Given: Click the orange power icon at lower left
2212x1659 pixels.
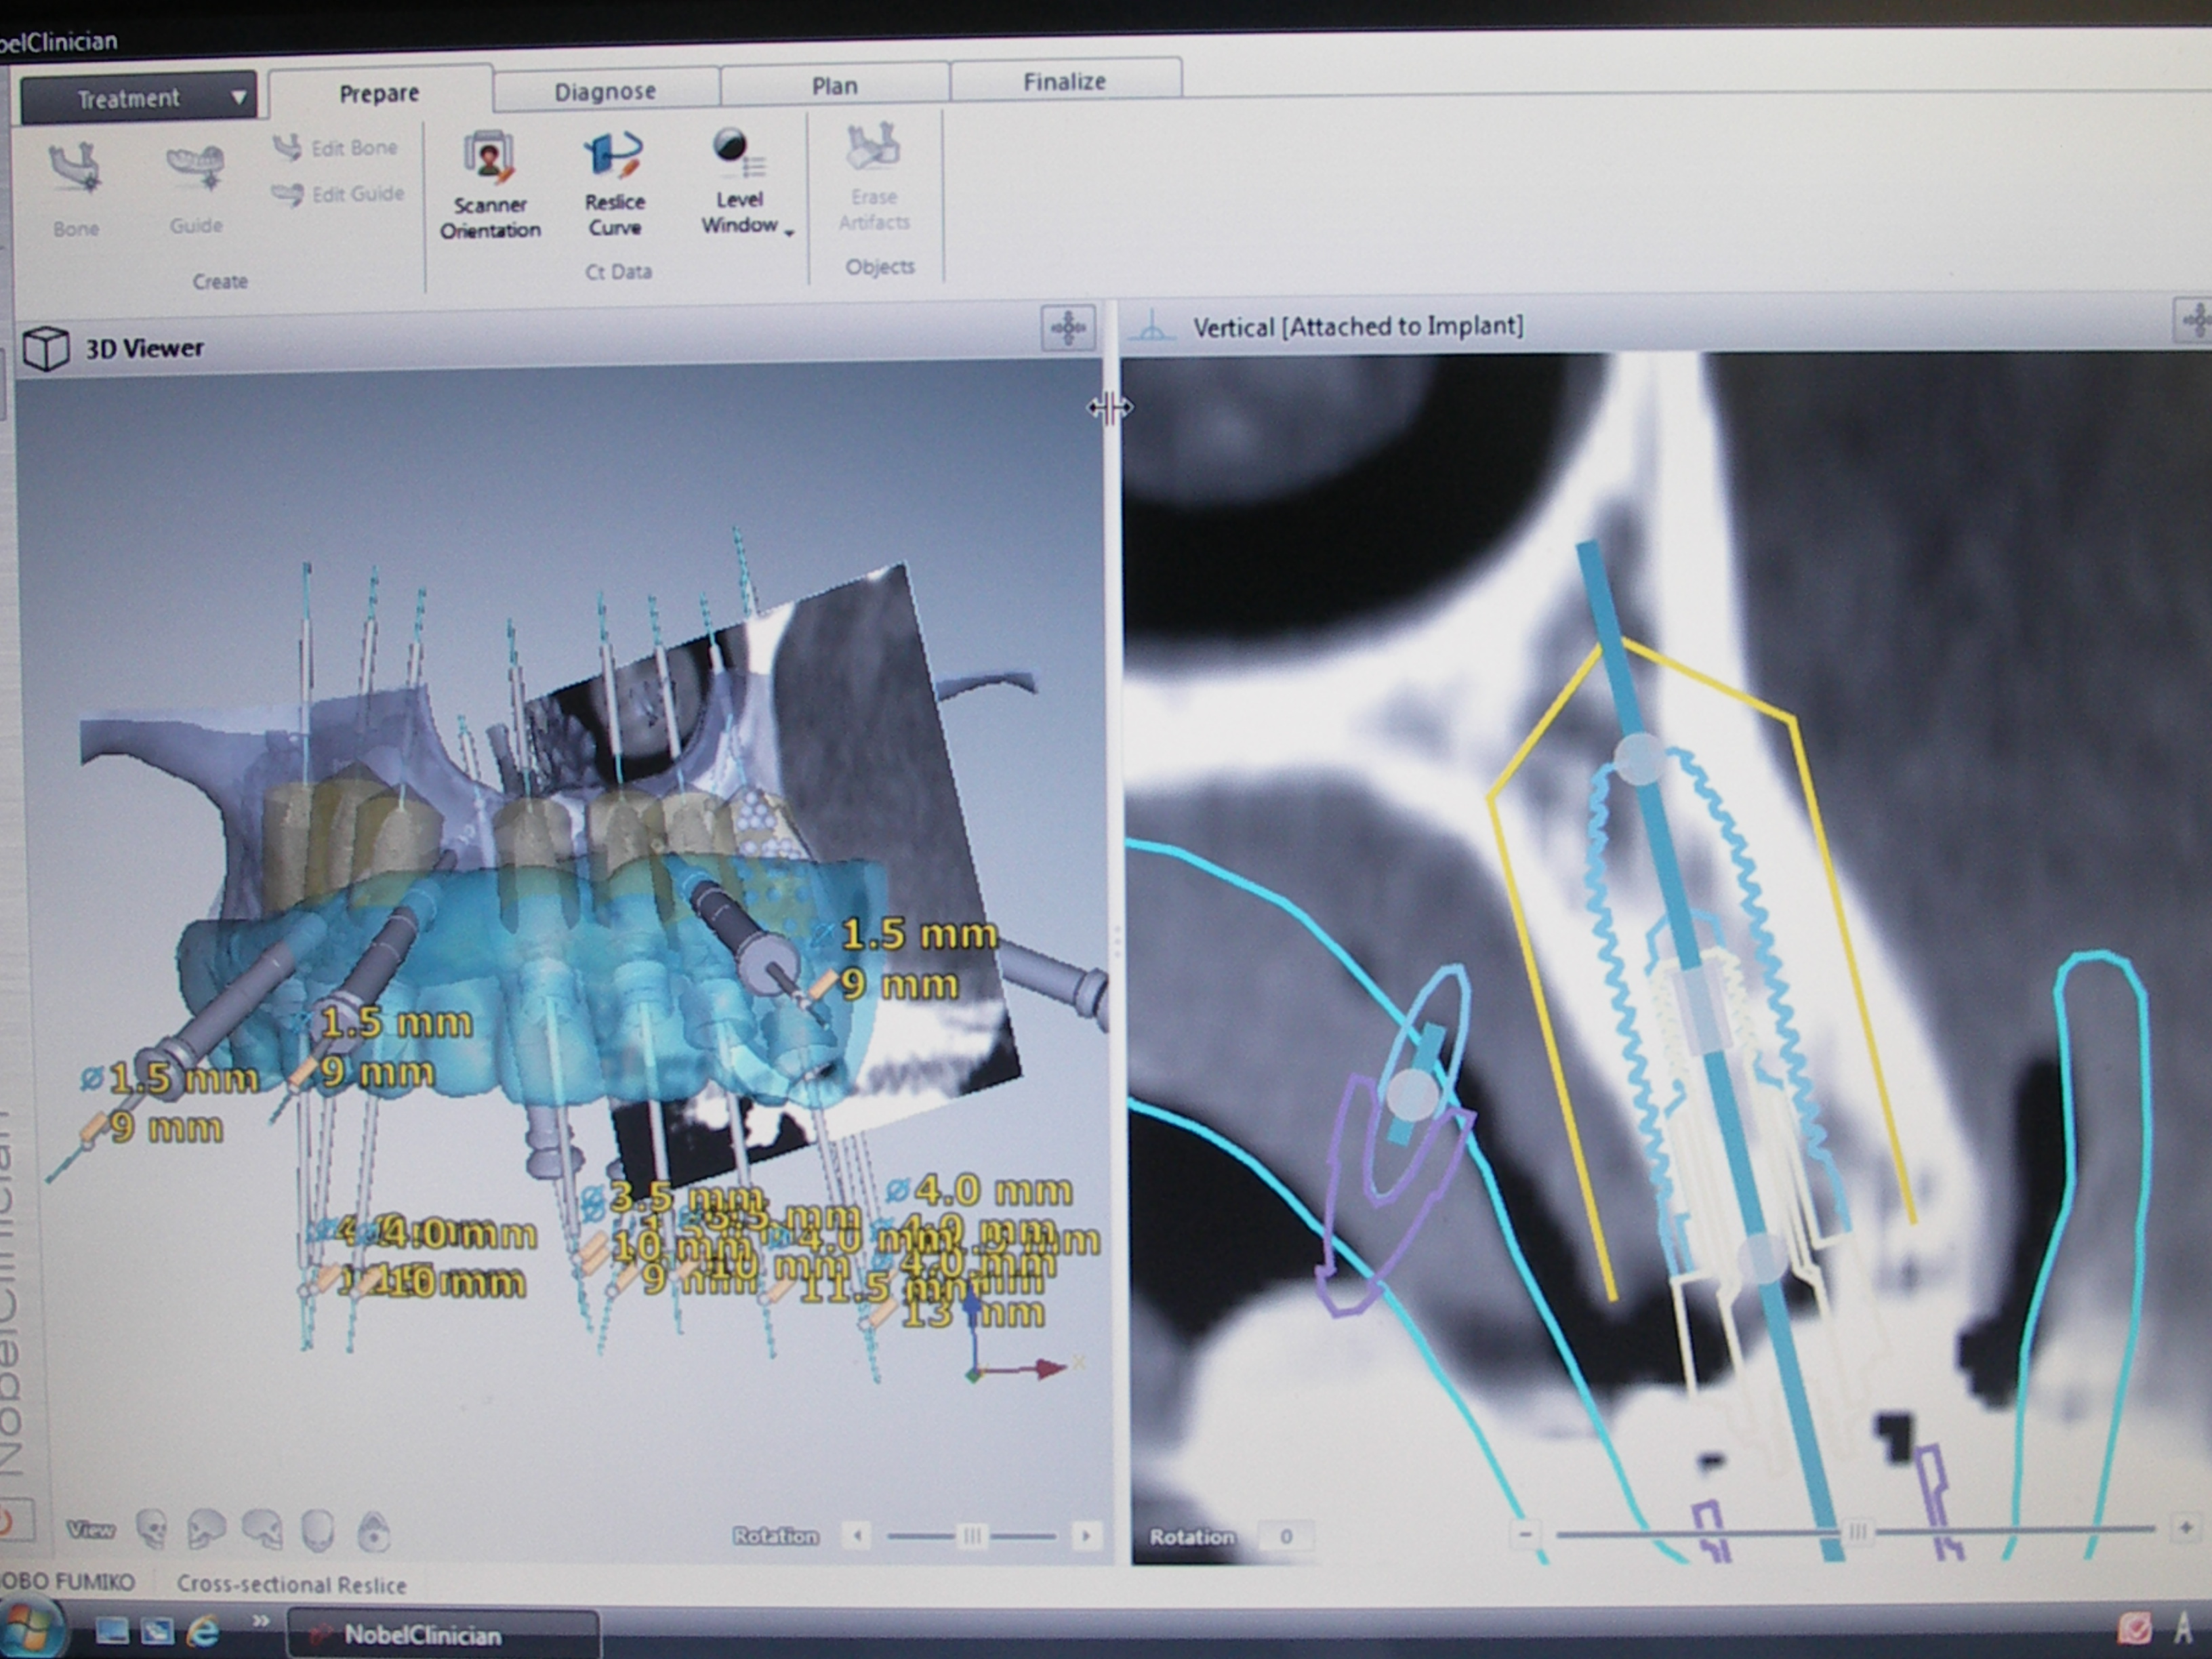Looking at the screenshot, I should pyautogui.click(x=8, y=1521).
